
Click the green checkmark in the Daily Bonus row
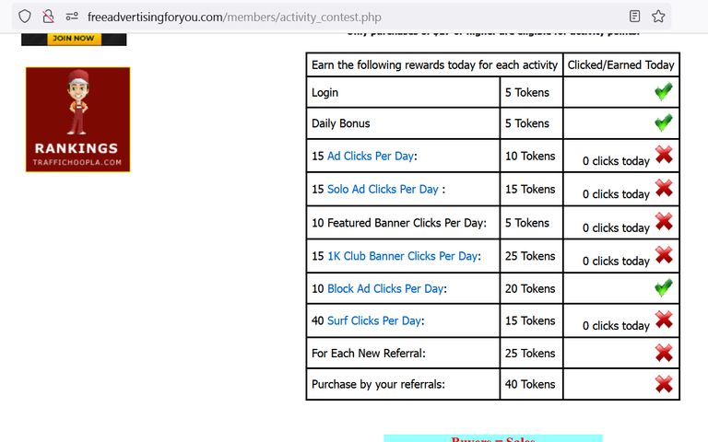click(664, 122)
